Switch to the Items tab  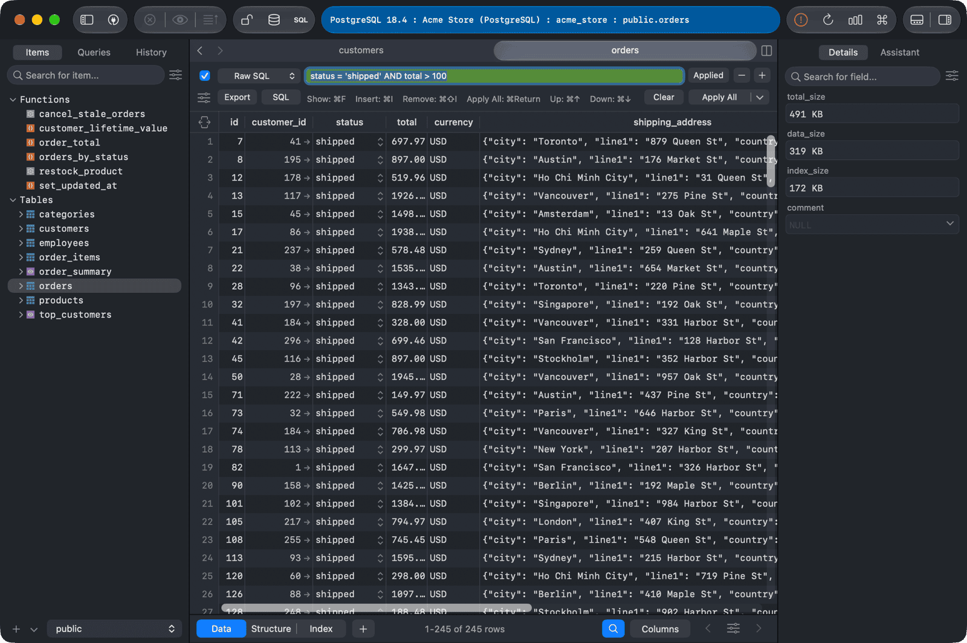(37, 53)
